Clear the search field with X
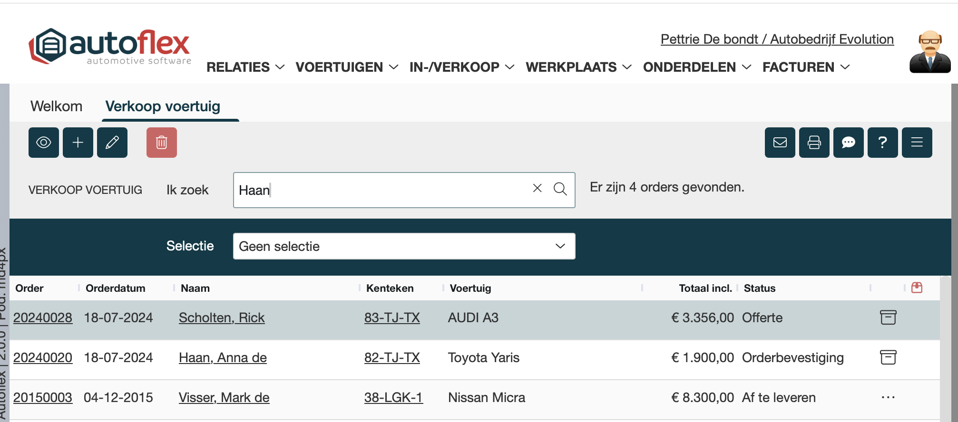 (538, 188)
